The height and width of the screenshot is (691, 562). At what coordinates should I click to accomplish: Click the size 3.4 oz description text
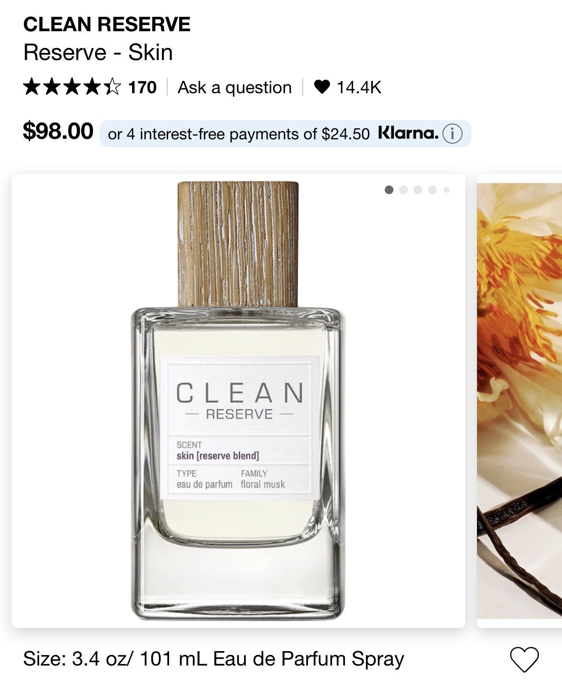(214, 659)
